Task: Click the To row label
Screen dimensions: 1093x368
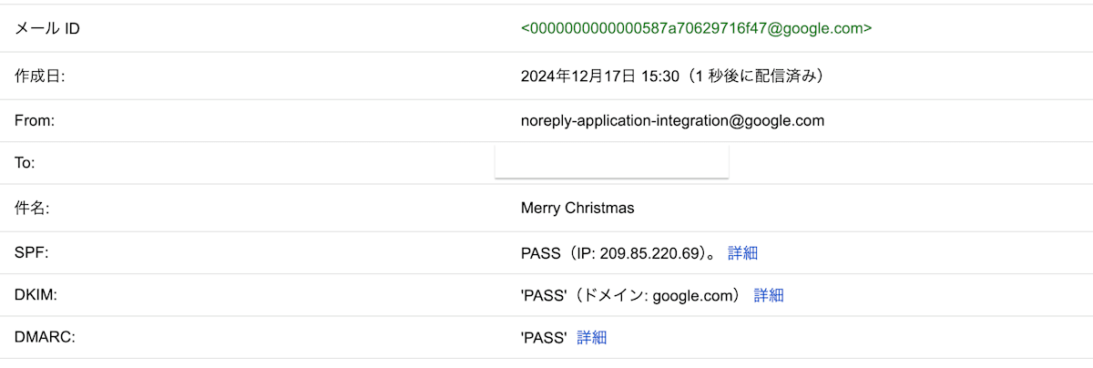Action: pos(25,163)
